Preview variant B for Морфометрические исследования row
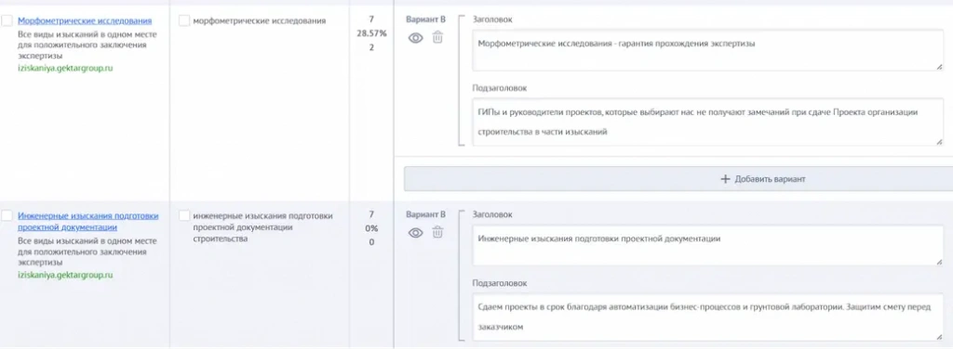Viewport: 953px width, 349px height. 415,37
